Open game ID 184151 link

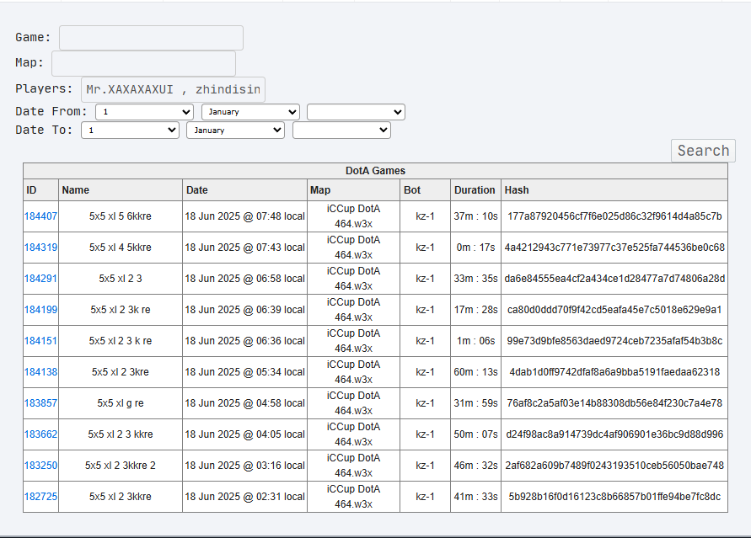[40, 340]
